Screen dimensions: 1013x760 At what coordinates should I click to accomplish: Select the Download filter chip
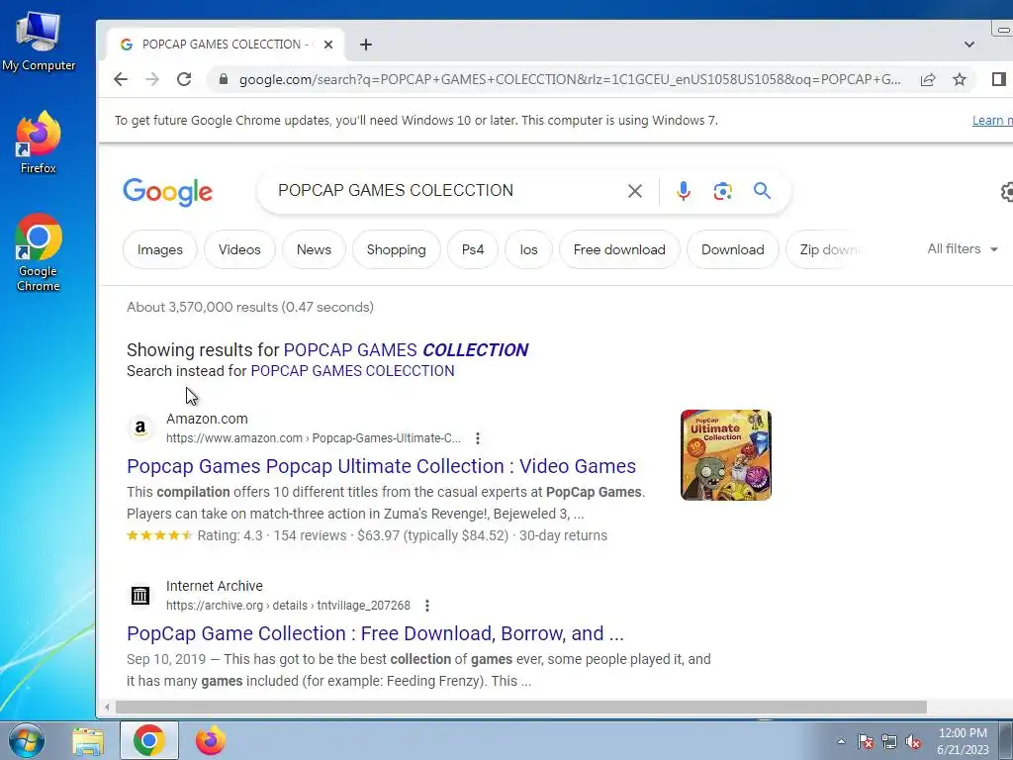point(733,249)
